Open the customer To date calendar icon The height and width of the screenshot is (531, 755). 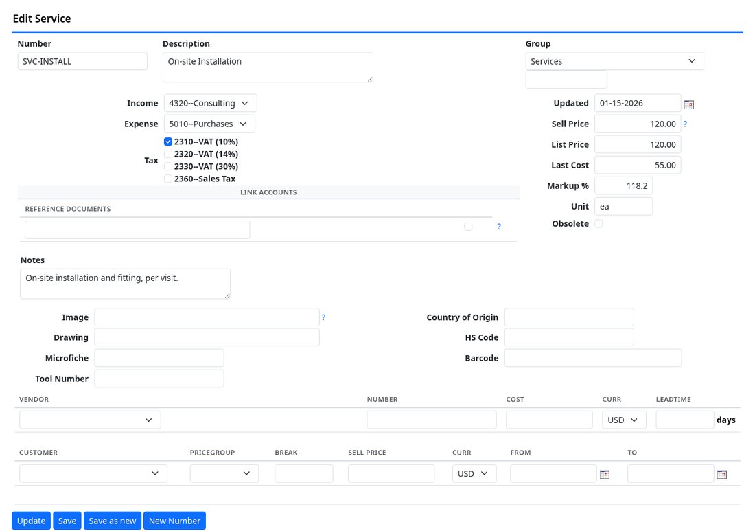click(722, 474)
